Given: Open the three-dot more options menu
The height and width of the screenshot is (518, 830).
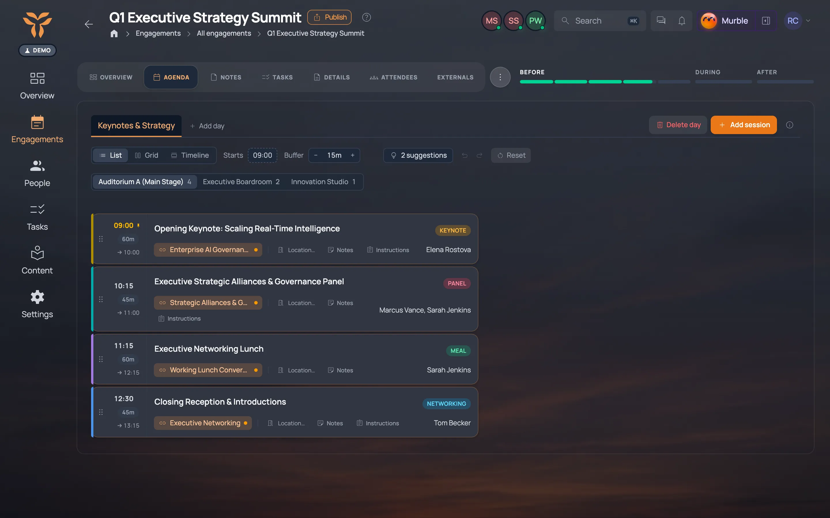Looking at the screenshot, I should (x=500, y=77).
